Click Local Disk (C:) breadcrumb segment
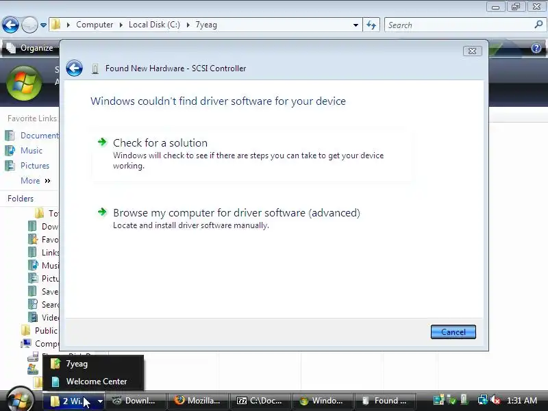Viewport: 548px width, 411px height. 154,25
